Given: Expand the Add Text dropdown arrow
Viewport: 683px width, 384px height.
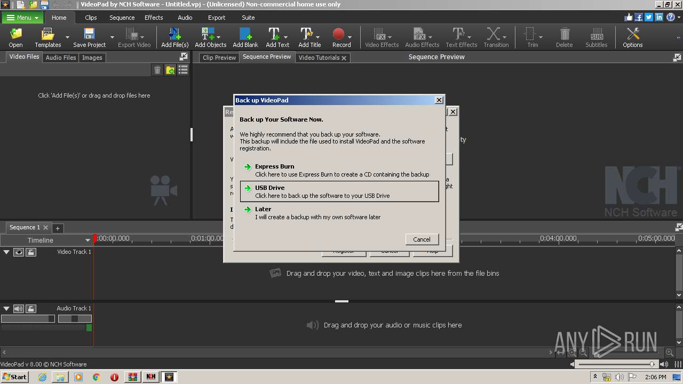Looking at the screenshot, I should tap(286, 37).
